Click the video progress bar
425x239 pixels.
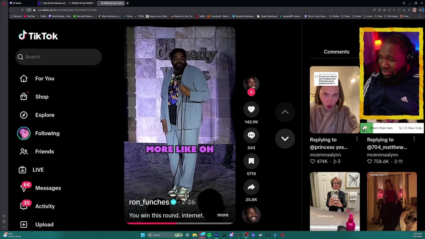coord(180,223)
